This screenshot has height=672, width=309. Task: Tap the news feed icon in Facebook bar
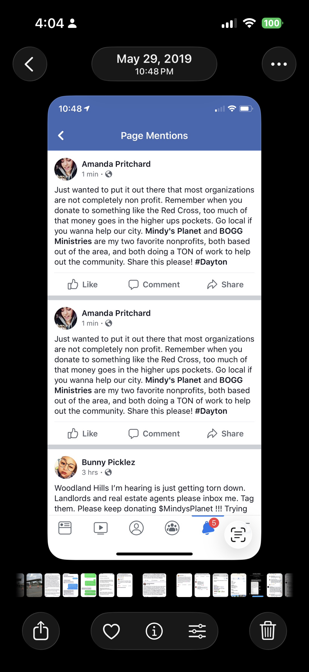[65, 528]
